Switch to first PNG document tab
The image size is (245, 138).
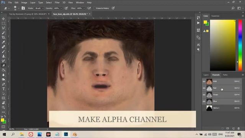pos(28,14)
